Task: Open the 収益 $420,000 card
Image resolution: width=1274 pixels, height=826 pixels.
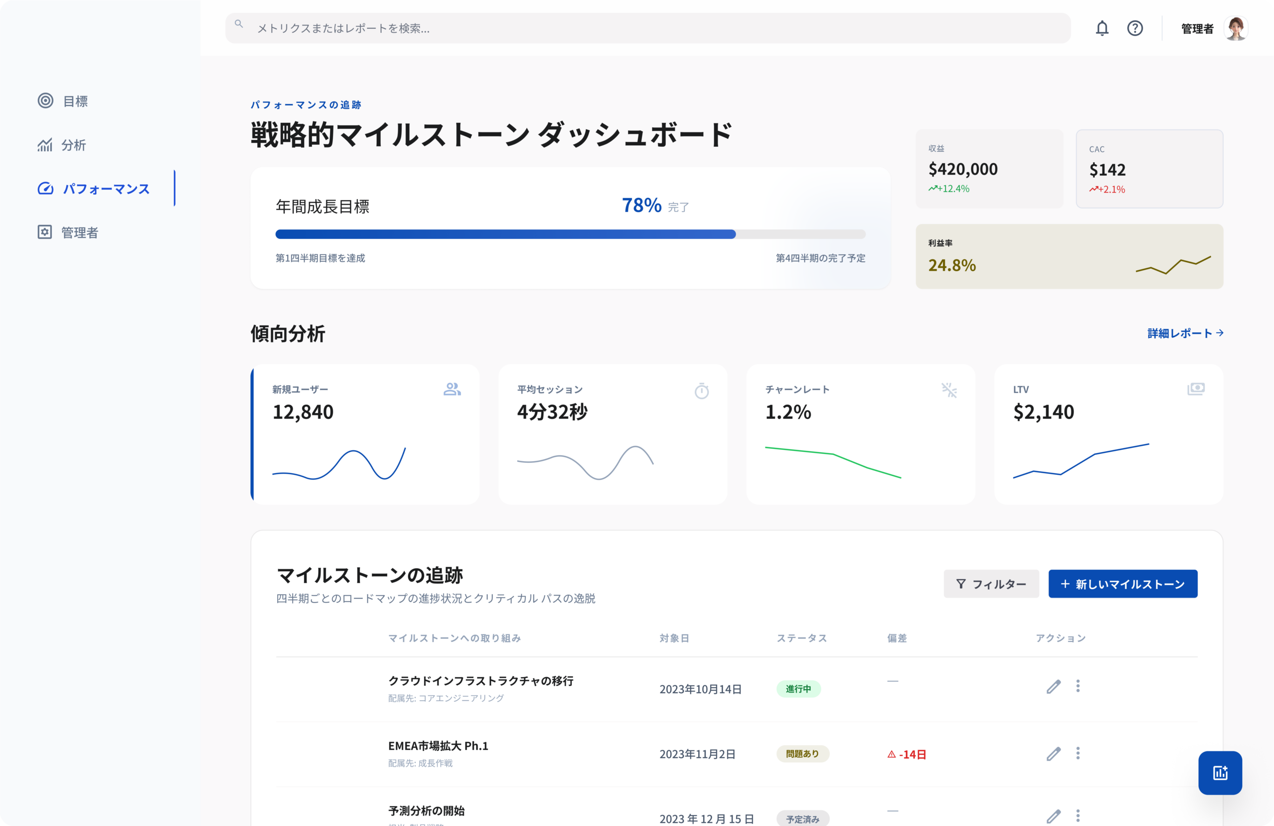Action: coord(989,169)
